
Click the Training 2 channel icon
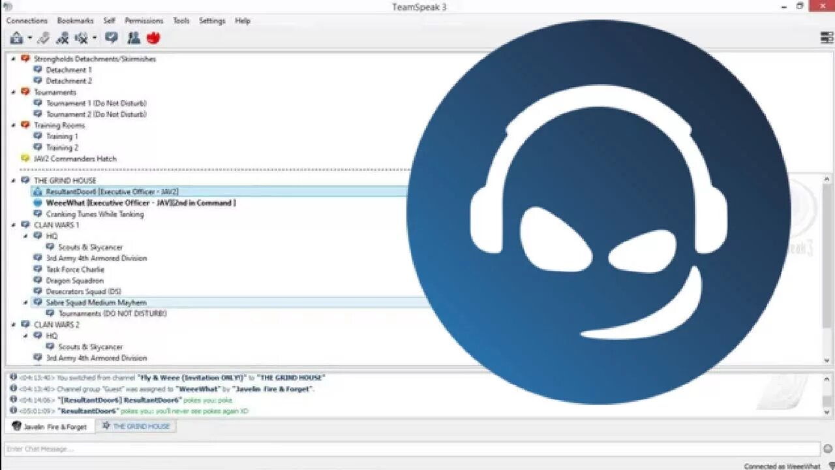point(38,148)
